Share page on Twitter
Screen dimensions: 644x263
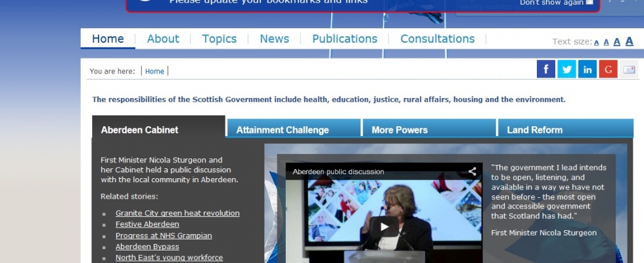[x=566, y=69]
